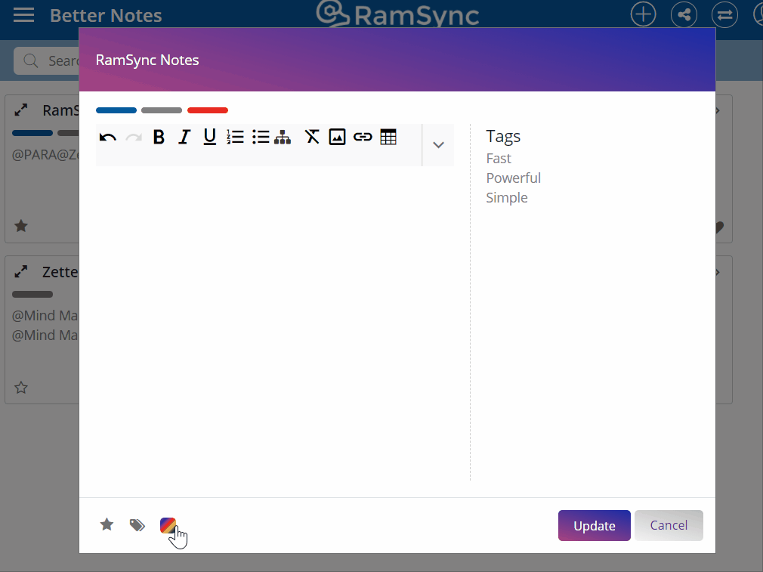Expand the Zettelkasten note card
Viewport: 763px width, 572px height.
(x=21, y=271)
